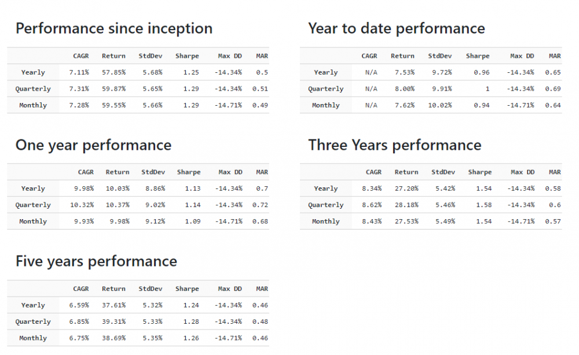Click Sharpe column header in since inception table
Image resolution: width=579 pixels, height=355 pixels.
coord(187,56)
